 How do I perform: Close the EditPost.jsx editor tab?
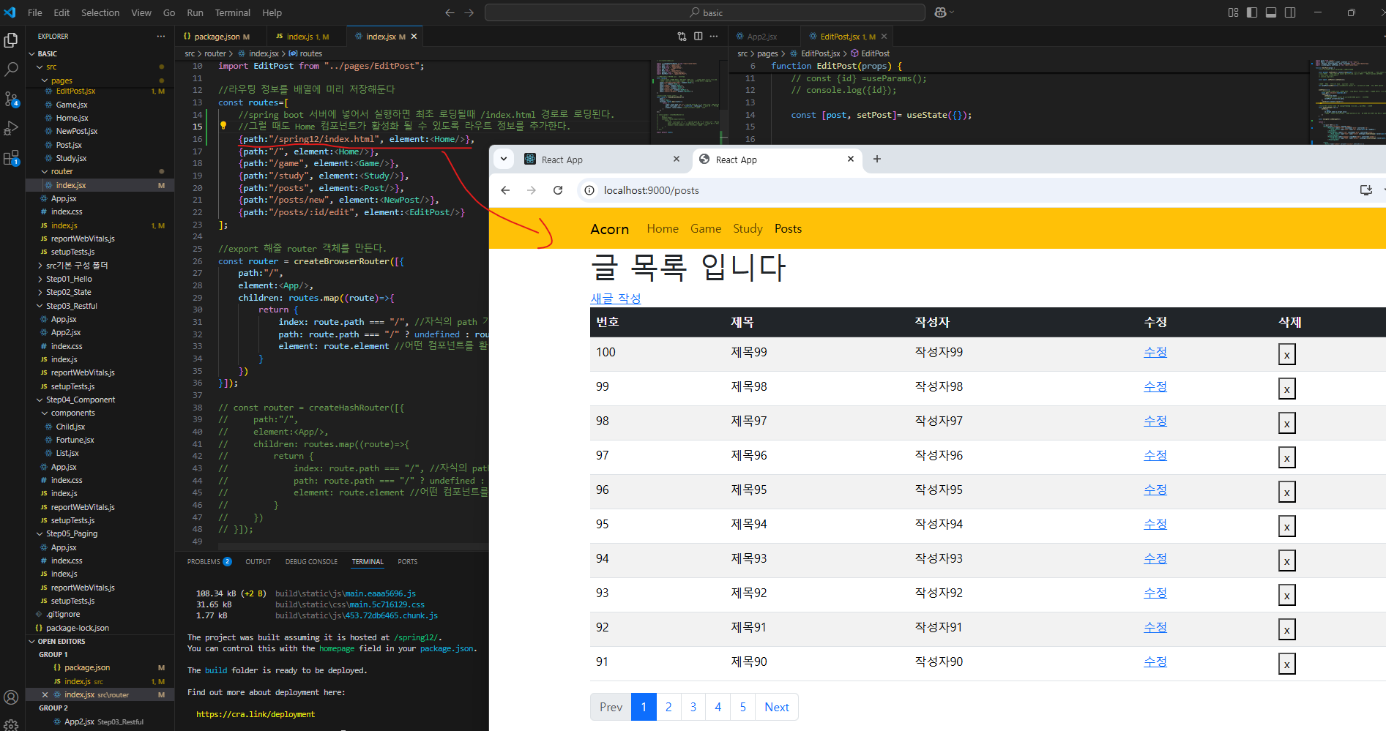click(x=884, y=36)
